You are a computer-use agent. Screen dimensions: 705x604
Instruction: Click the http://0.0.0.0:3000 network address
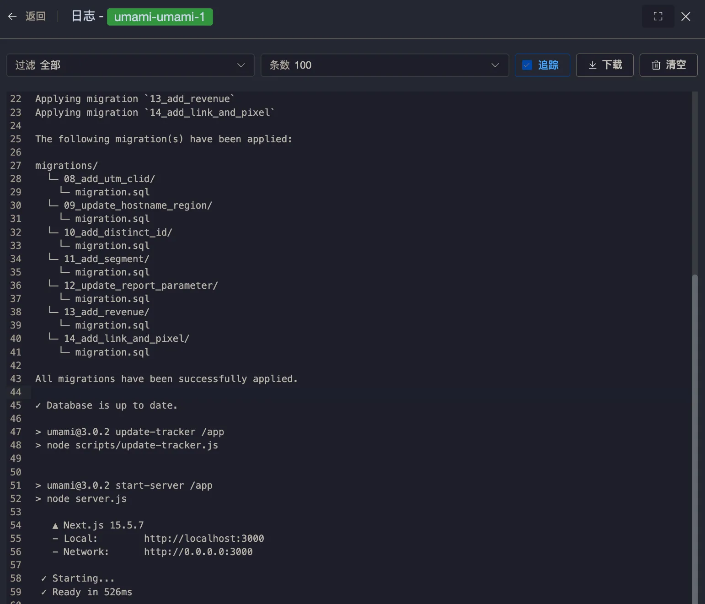click(x=198, y=552)
